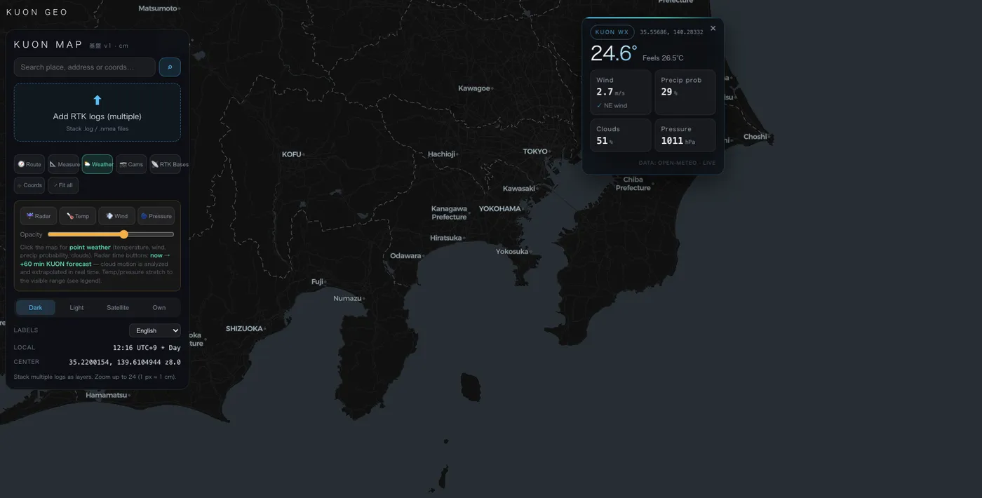Enable the Wind weather layer
The height and width of the screenshot is (498, 982).
(117, 216)
